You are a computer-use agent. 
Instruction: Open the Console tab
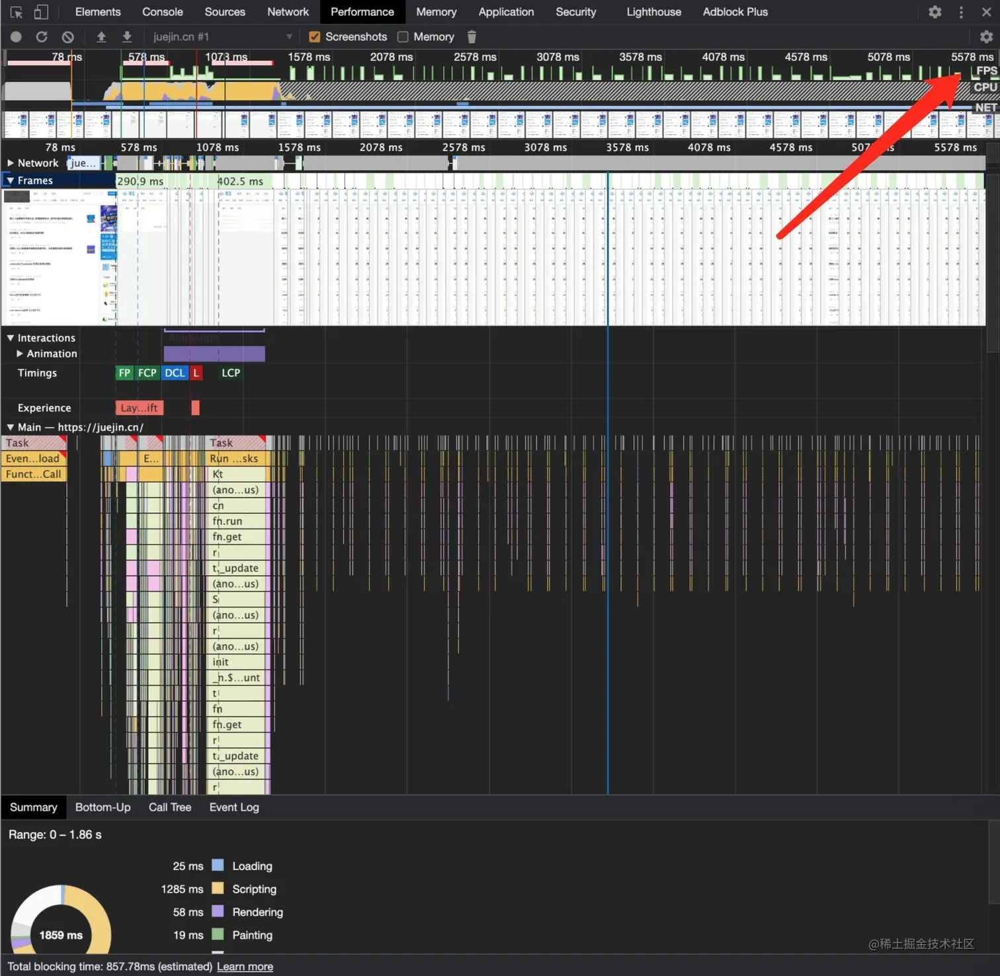point(163,12)
